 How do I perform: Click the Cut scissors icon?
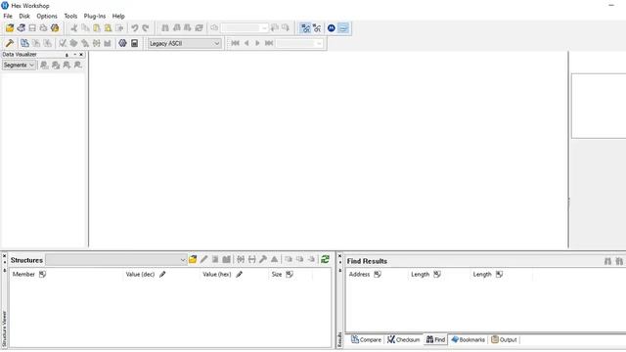point(74,28)
